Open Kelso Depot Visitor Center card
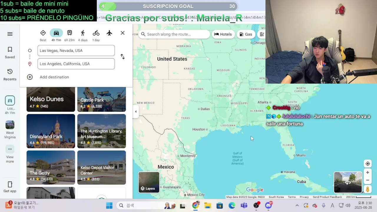Screen dimensions: 377x212 (102, 168)
